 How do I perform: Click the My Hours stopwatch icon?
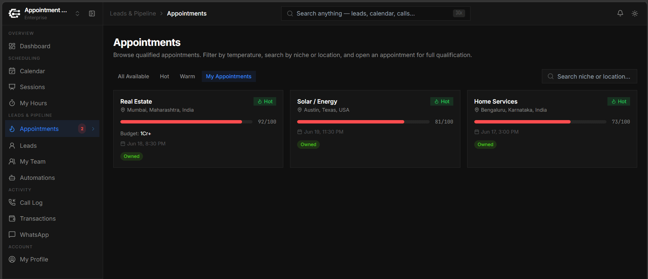12,103
